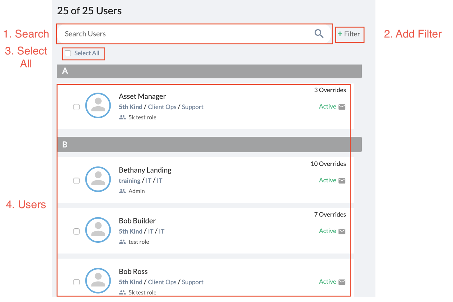Click Bethany Landing's envelope mail icon
Image resolution: width=453 pixels, height=302 pixels.
coord(342,181)
